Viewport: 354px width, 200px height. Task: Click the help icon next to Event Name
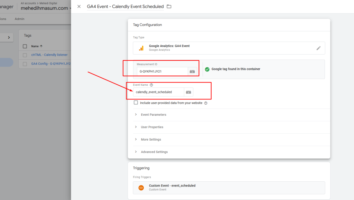coord(151,85)
